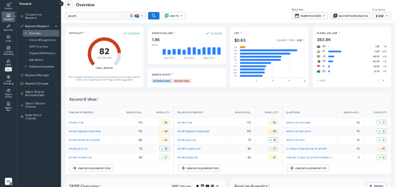Open Database Expansion in the sidebar
The image size is (395, 187).
(41, 66)
